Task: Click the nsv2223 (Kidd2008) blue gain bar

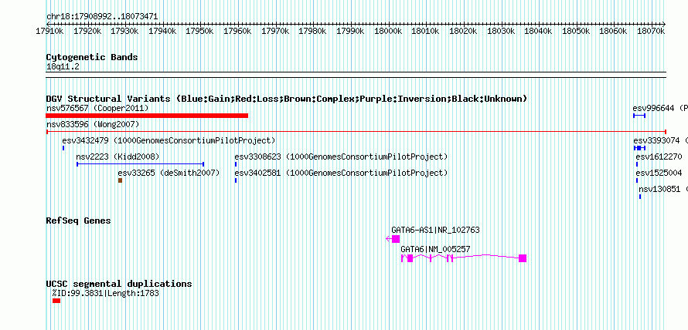Action: [141, 164]
